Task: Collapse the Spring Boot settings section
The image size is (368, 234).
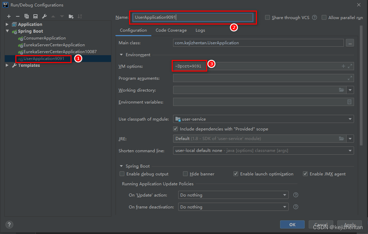Action: [121, 166]
